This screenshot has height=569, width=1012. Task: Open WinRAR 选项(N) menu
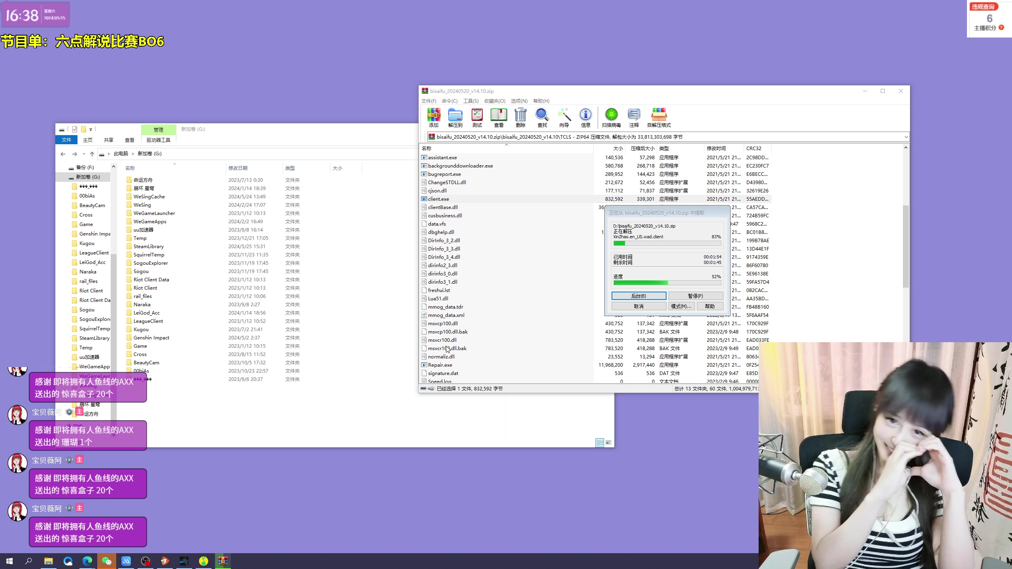(519, 101)
